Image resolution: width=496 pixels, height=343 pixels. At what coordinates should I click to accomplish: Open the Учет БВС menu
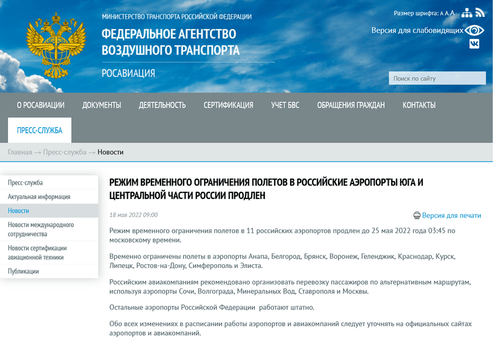pyautogui.click(x=285, y=105)
